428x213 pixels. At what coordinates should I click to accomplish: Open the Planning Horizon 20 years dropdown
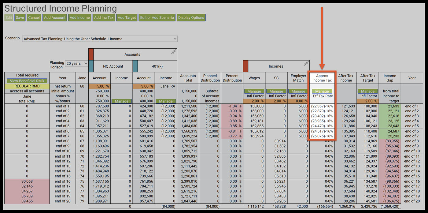coord(76,64)
